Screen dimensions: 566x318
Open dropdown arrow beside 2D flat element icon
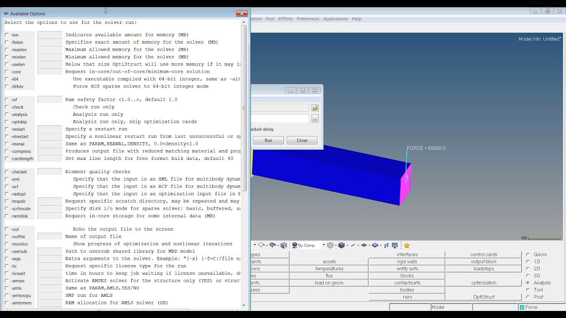click(x=369, y=246)
